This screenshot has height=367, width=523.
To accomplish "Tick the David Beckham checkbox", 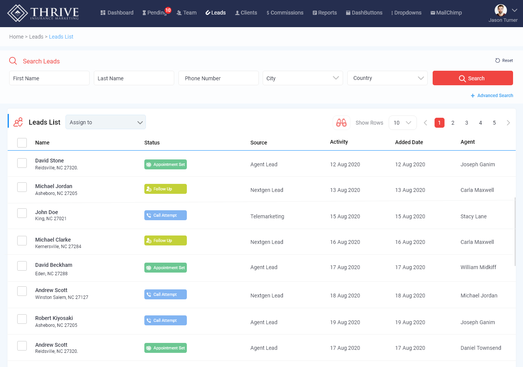I will [x=22, y=266].
